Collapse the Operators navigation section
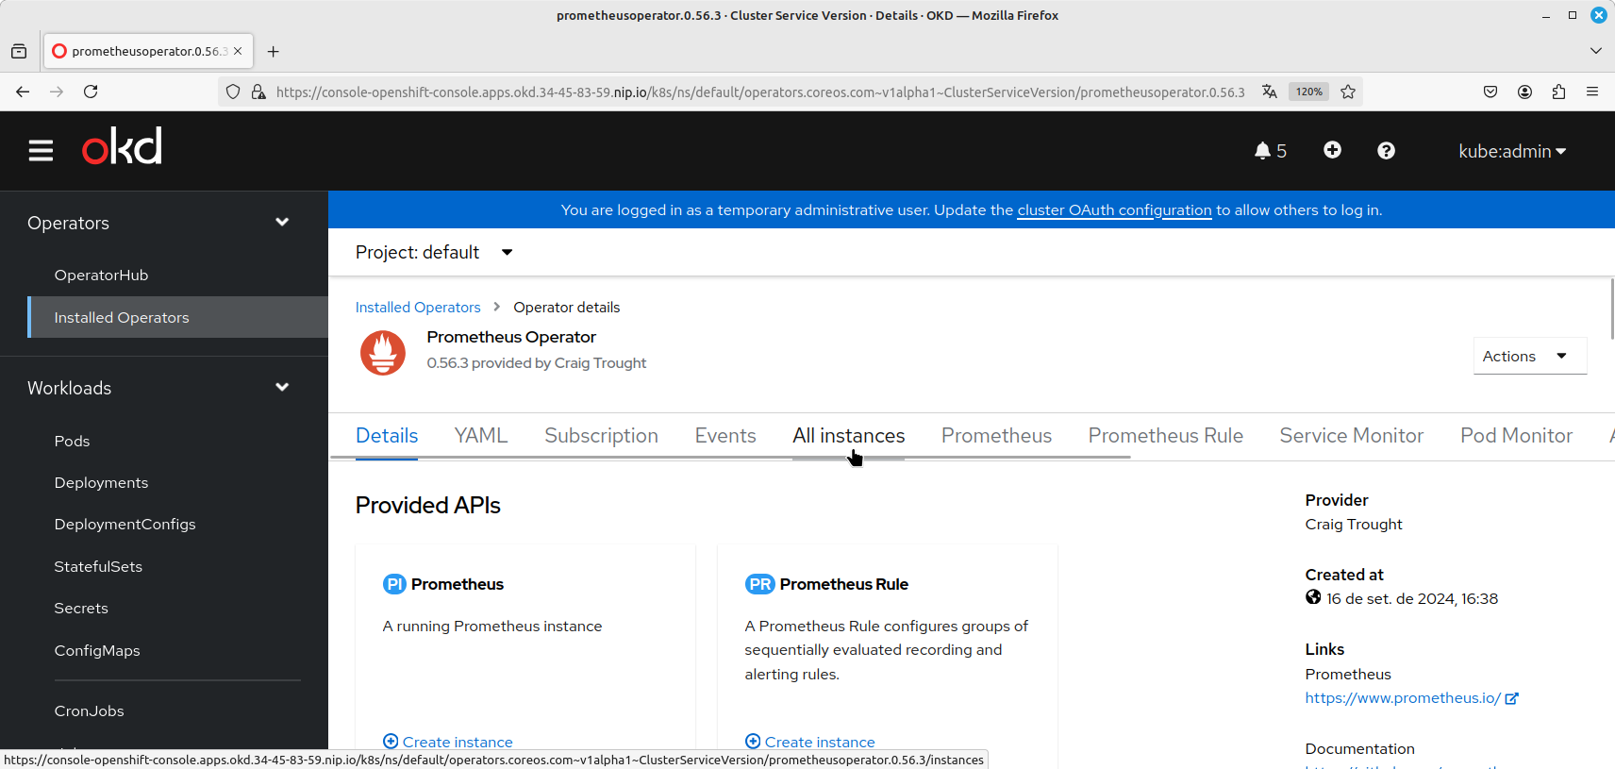 coord(163,223)
